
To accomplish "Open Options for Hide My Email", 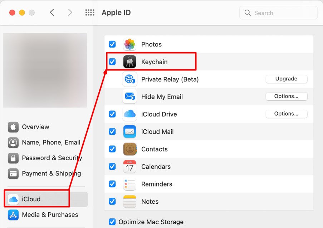I will pyautogui.click(x=286, y=96).
